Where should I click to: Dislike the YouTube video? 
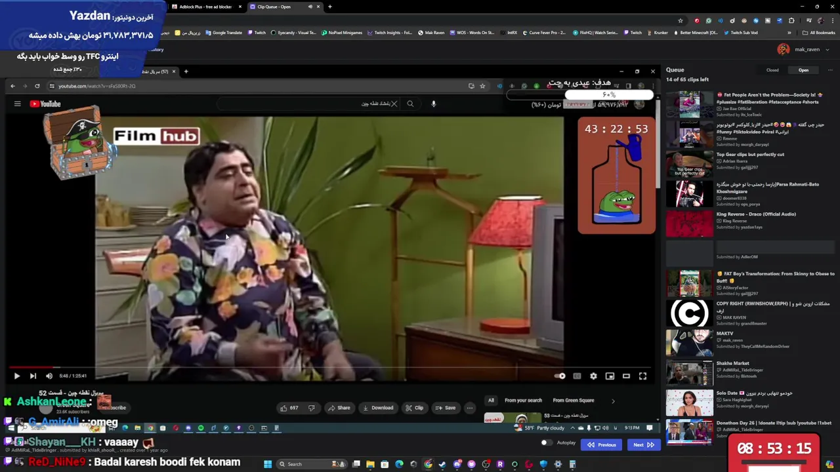coord(312,408)
